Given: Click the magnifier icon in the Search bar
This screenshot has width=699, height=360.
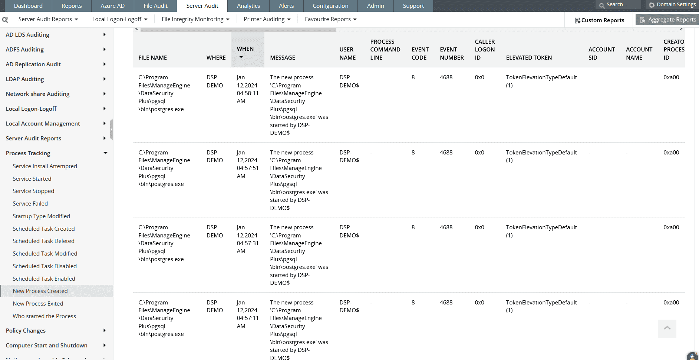Looking at the screenshot, I should [x=602, y=5].
